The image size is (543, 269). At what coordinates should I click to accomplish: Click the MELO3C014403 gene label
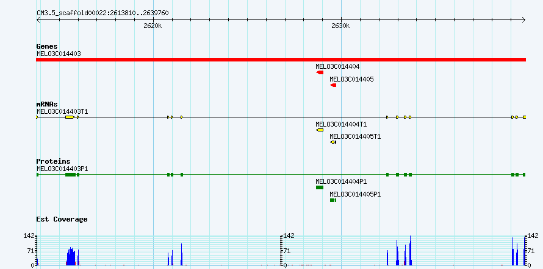click(x=59, y=54)
